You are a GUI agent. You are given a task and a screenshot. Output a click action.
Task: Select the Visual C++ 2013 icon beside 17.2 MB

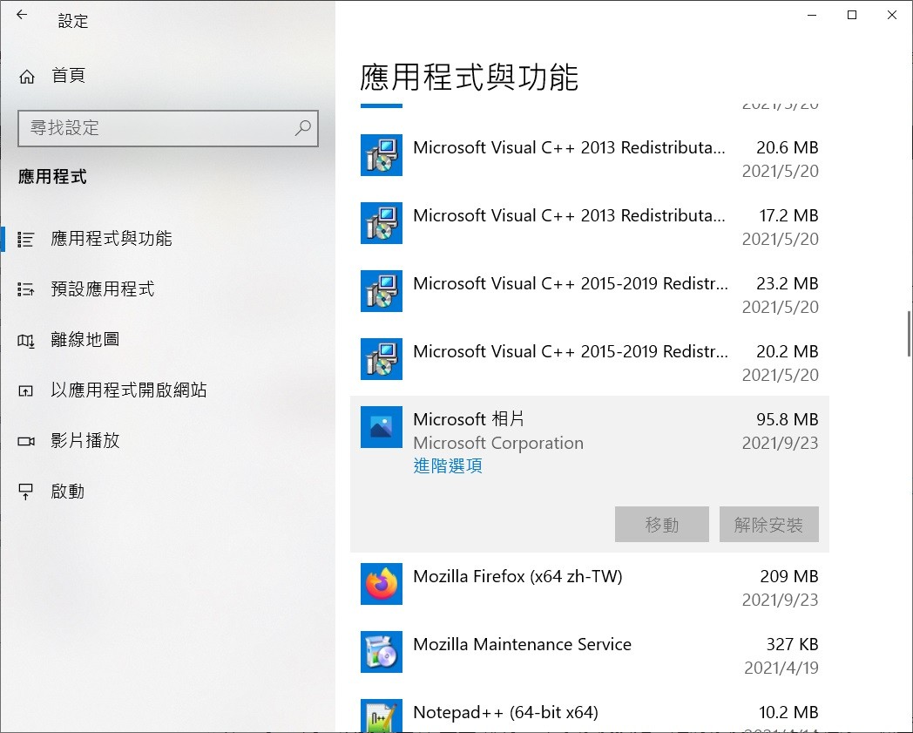click(382, 223)
